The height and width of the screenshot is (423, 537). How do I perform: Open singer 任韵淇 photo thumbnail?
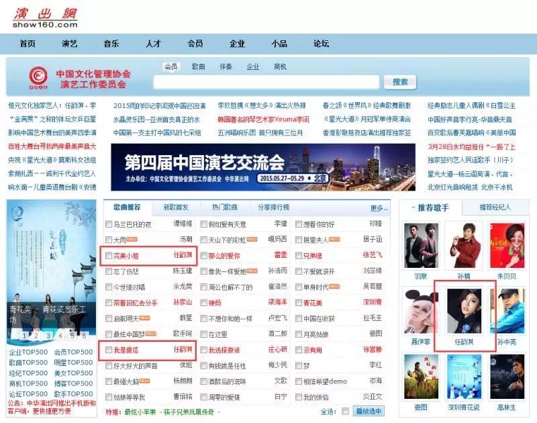coord(464,311)
